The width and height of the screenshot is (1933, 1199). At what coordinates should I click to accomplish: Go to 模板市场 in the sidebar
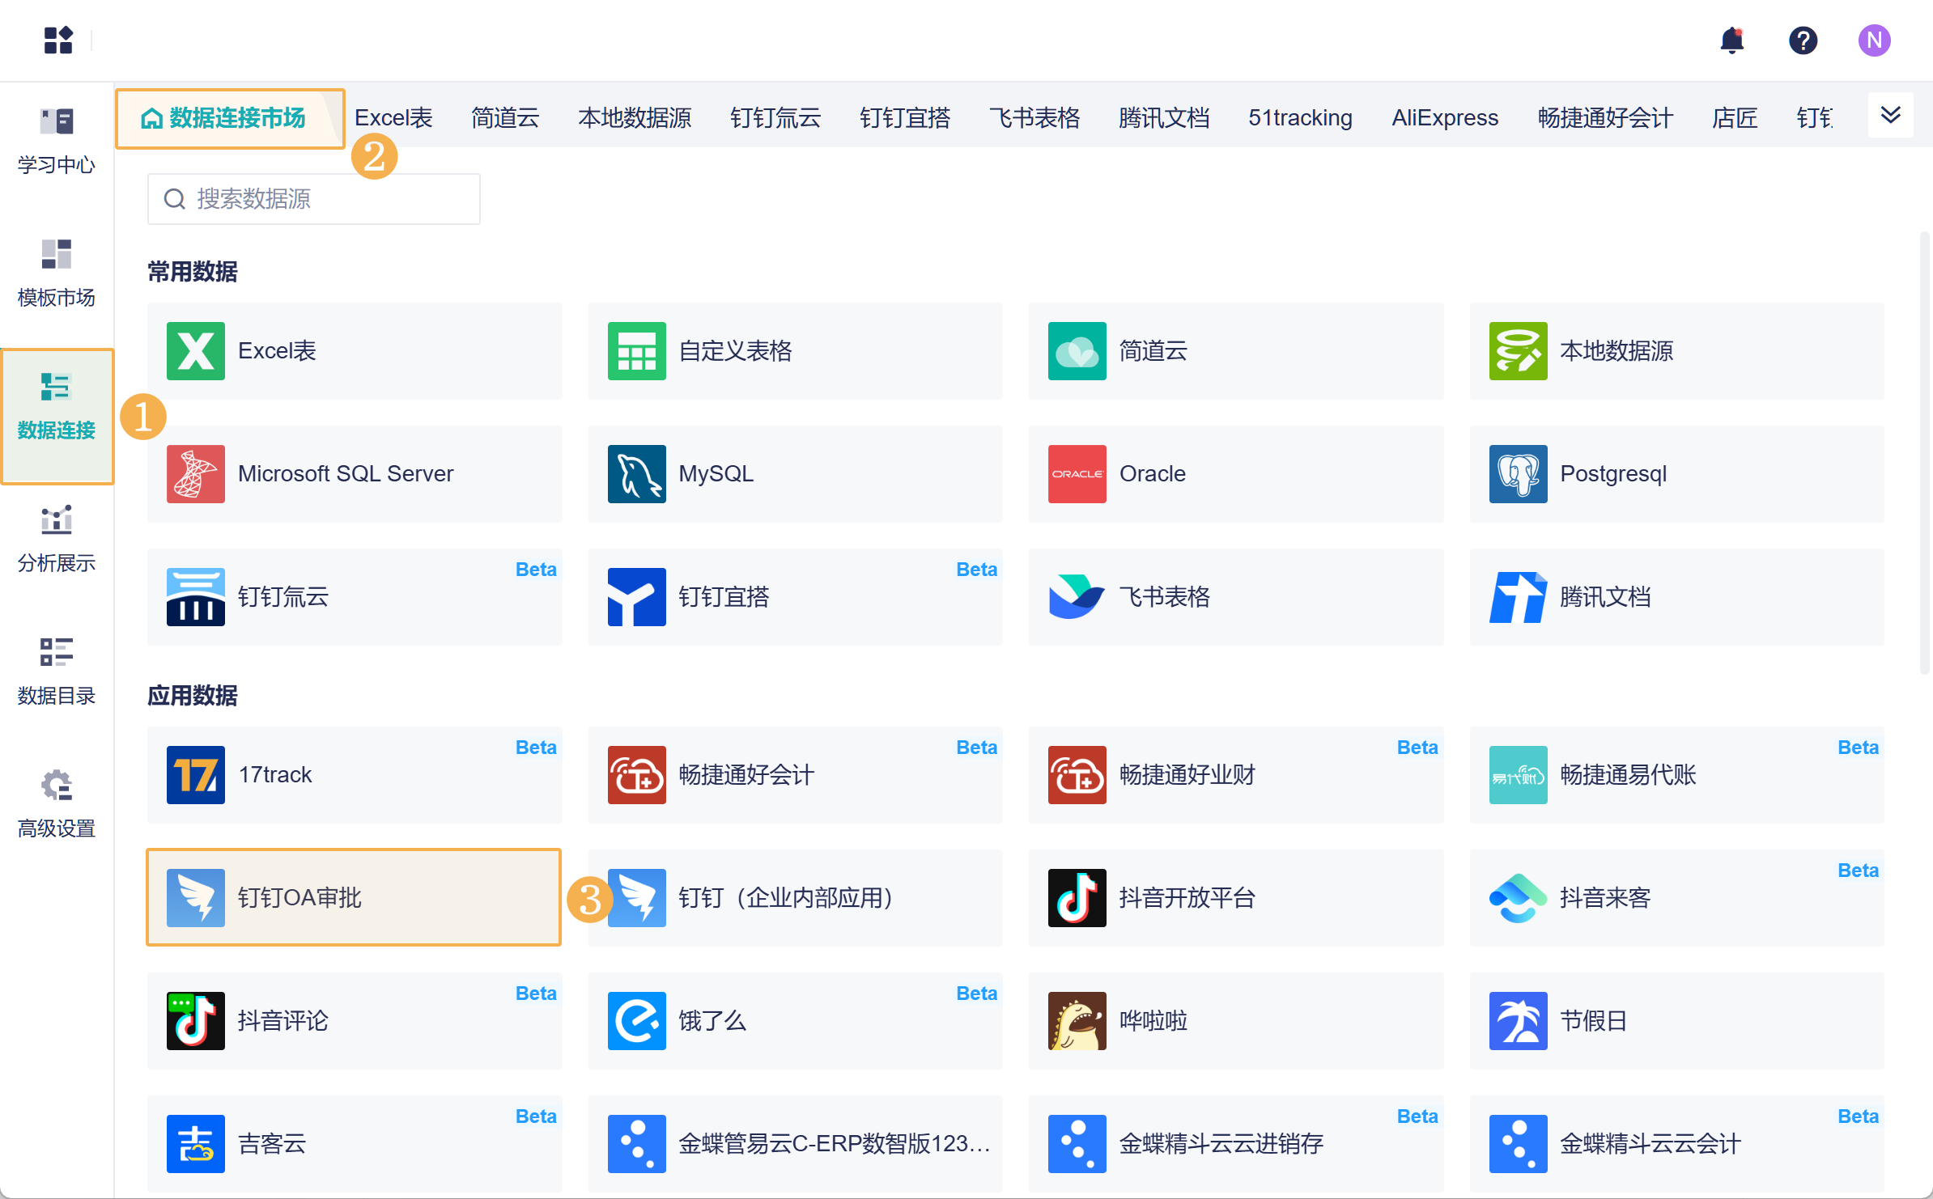coord(57,273)
